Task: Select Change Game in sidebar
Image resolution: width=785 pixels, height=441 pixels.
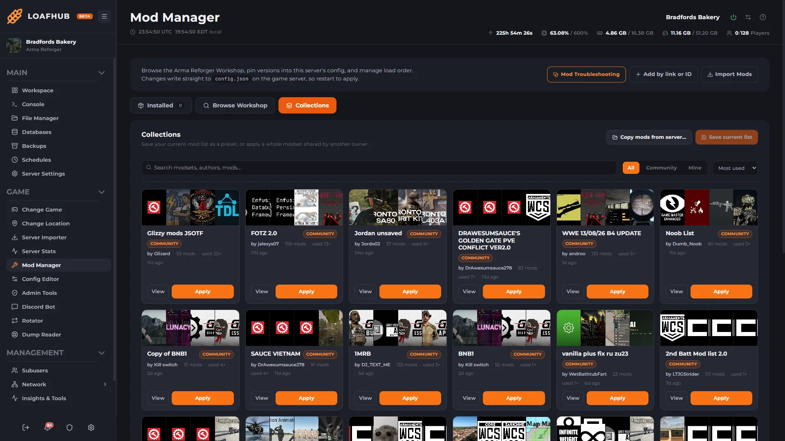Action: 59,209
